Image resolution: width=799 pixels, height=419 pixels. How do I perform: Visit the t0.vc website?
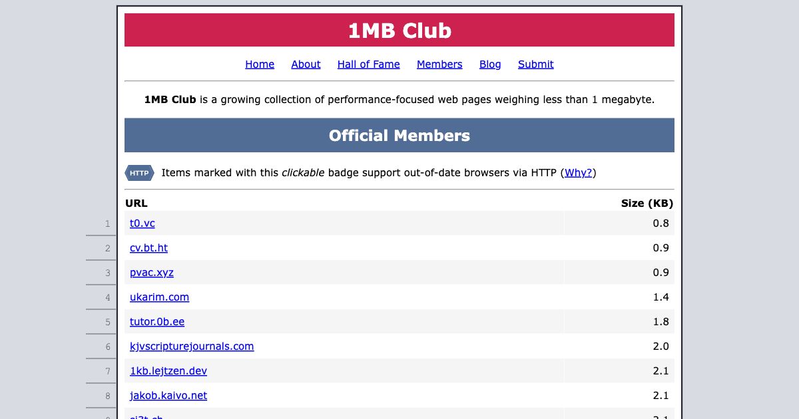(142, 223)
